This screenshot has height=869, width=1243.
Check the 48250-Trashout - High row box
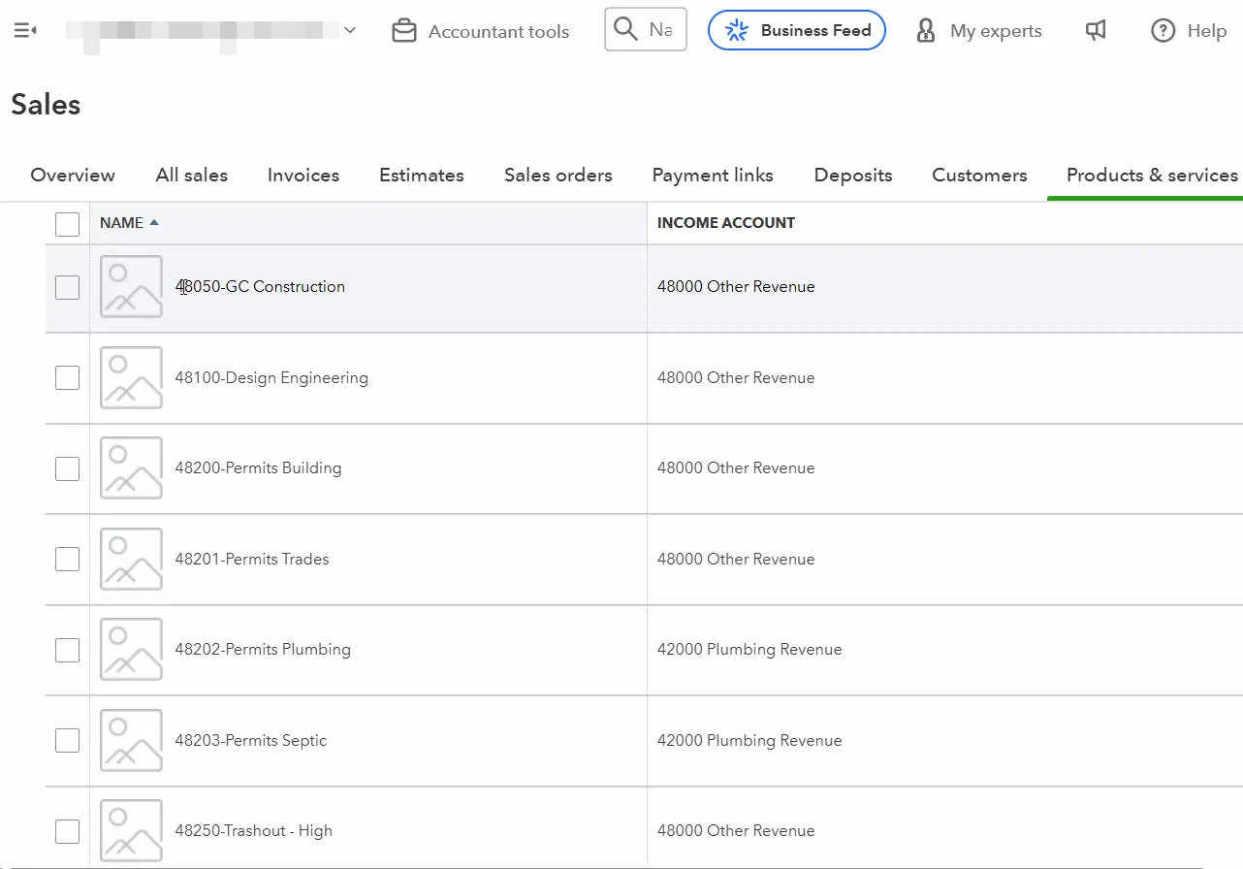67,831
